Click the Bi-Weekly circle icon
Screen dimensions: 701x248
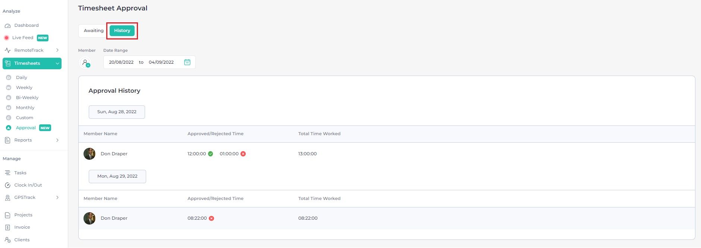point(9,98)
